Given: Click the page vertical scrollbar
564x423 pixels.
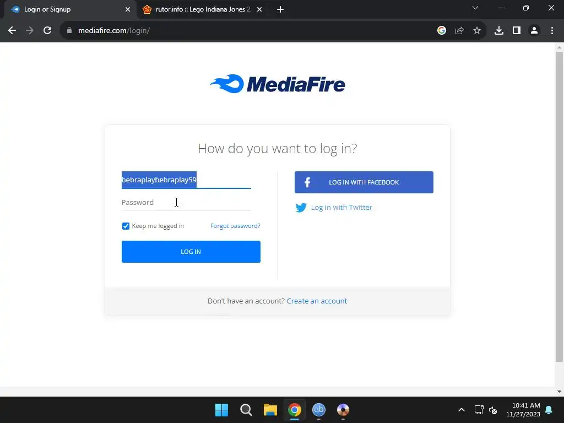Looking at the screenshot, I should [x=559, y=207].
